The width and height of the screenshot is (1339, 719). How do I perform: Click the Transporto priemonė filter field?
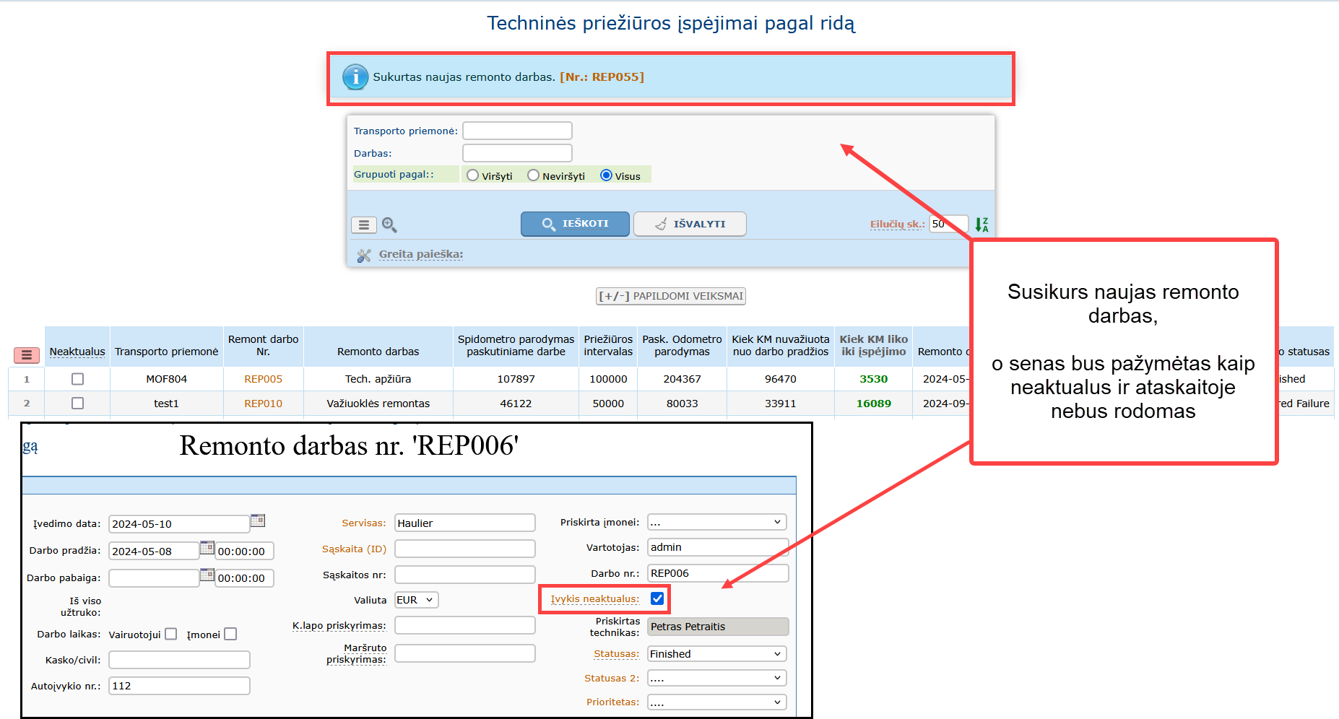pyautogui.click(x=517, y=131)
